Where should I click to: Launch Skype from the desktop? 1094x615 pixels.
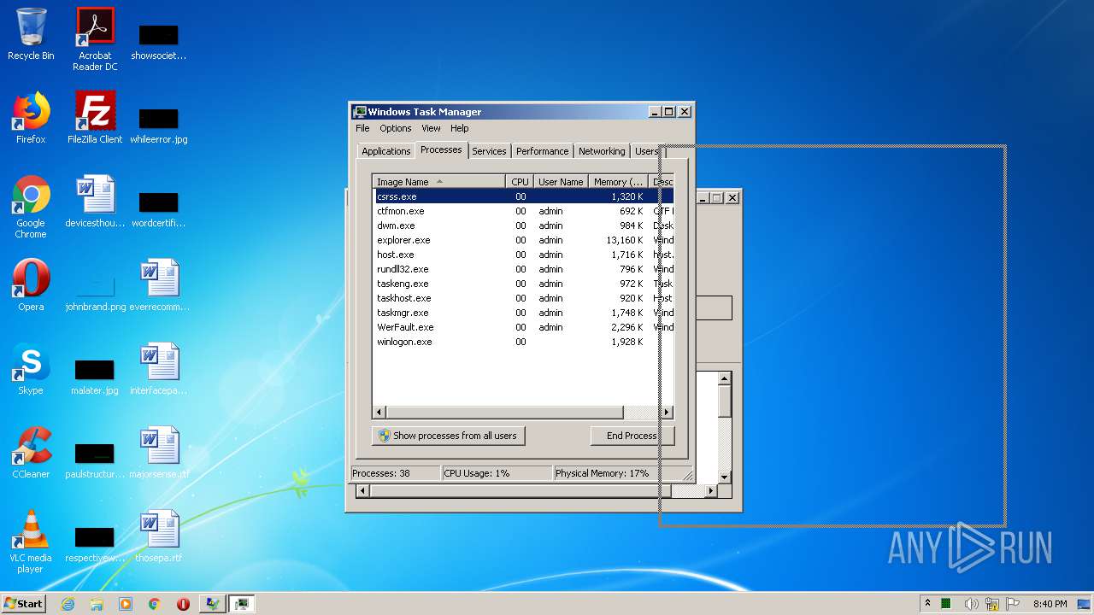pyautogui.click(x=31, y=369)
